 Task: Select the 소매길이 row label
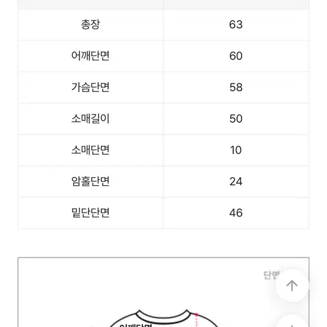coord(90,119)
